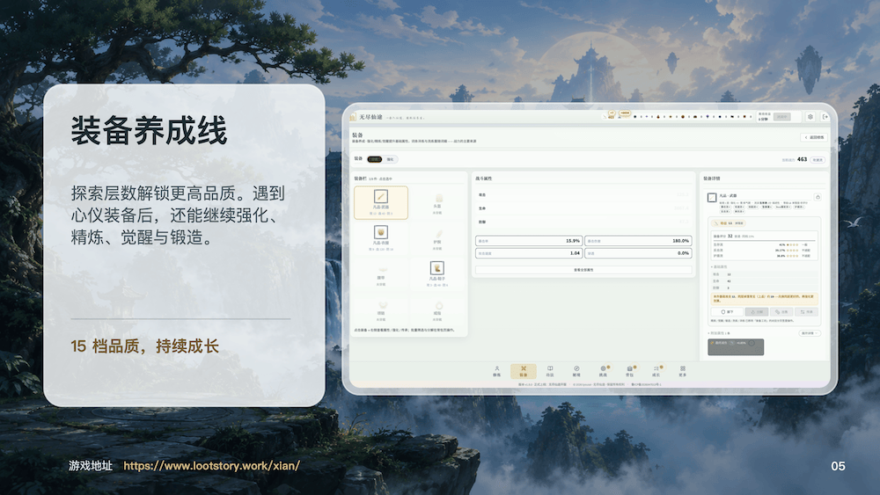Select the 凡品·衣服 armor slot
Image resolution: width=880 pixels, height=495 pixels.
pyautogui.click(x=380, y=238)
